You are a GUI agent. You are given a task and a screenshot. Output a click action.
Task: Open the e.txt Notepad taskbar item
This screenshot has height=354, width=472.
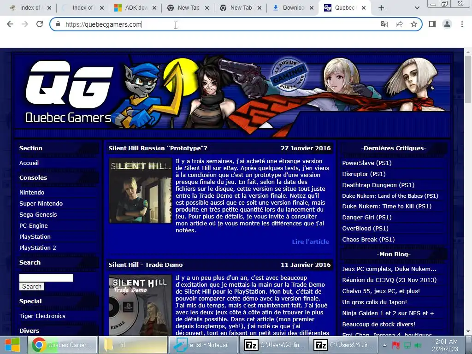pyautogui.click(x=204, y=345)
